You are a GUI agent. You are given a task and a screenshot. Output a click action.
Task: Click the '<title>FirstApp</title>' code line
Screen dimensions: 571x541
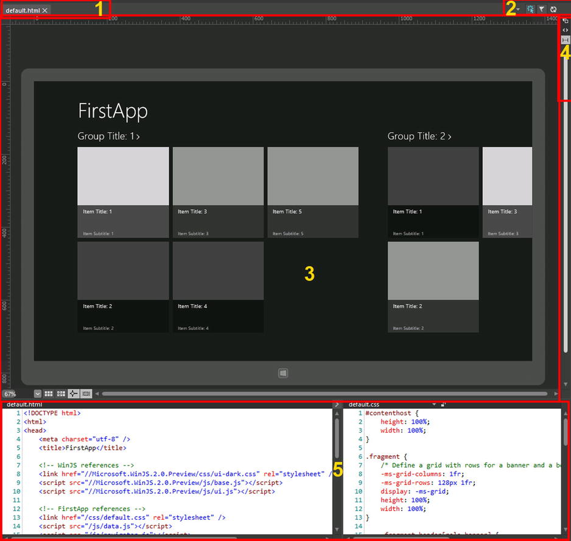(83, 448)
